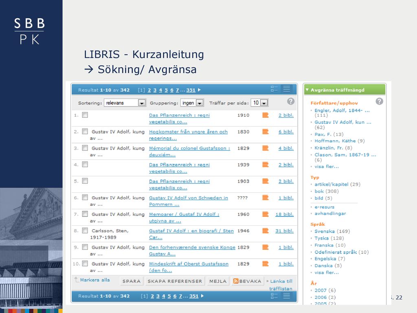The image size is (417, 313).
Task: Select compact list view in top results bar
Action: coord(286,89)
